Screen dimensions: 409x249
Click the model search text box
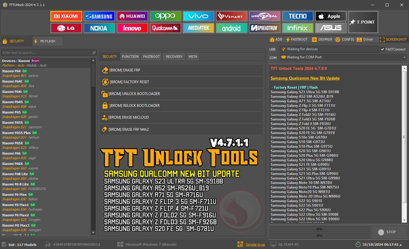coord(47,53)
